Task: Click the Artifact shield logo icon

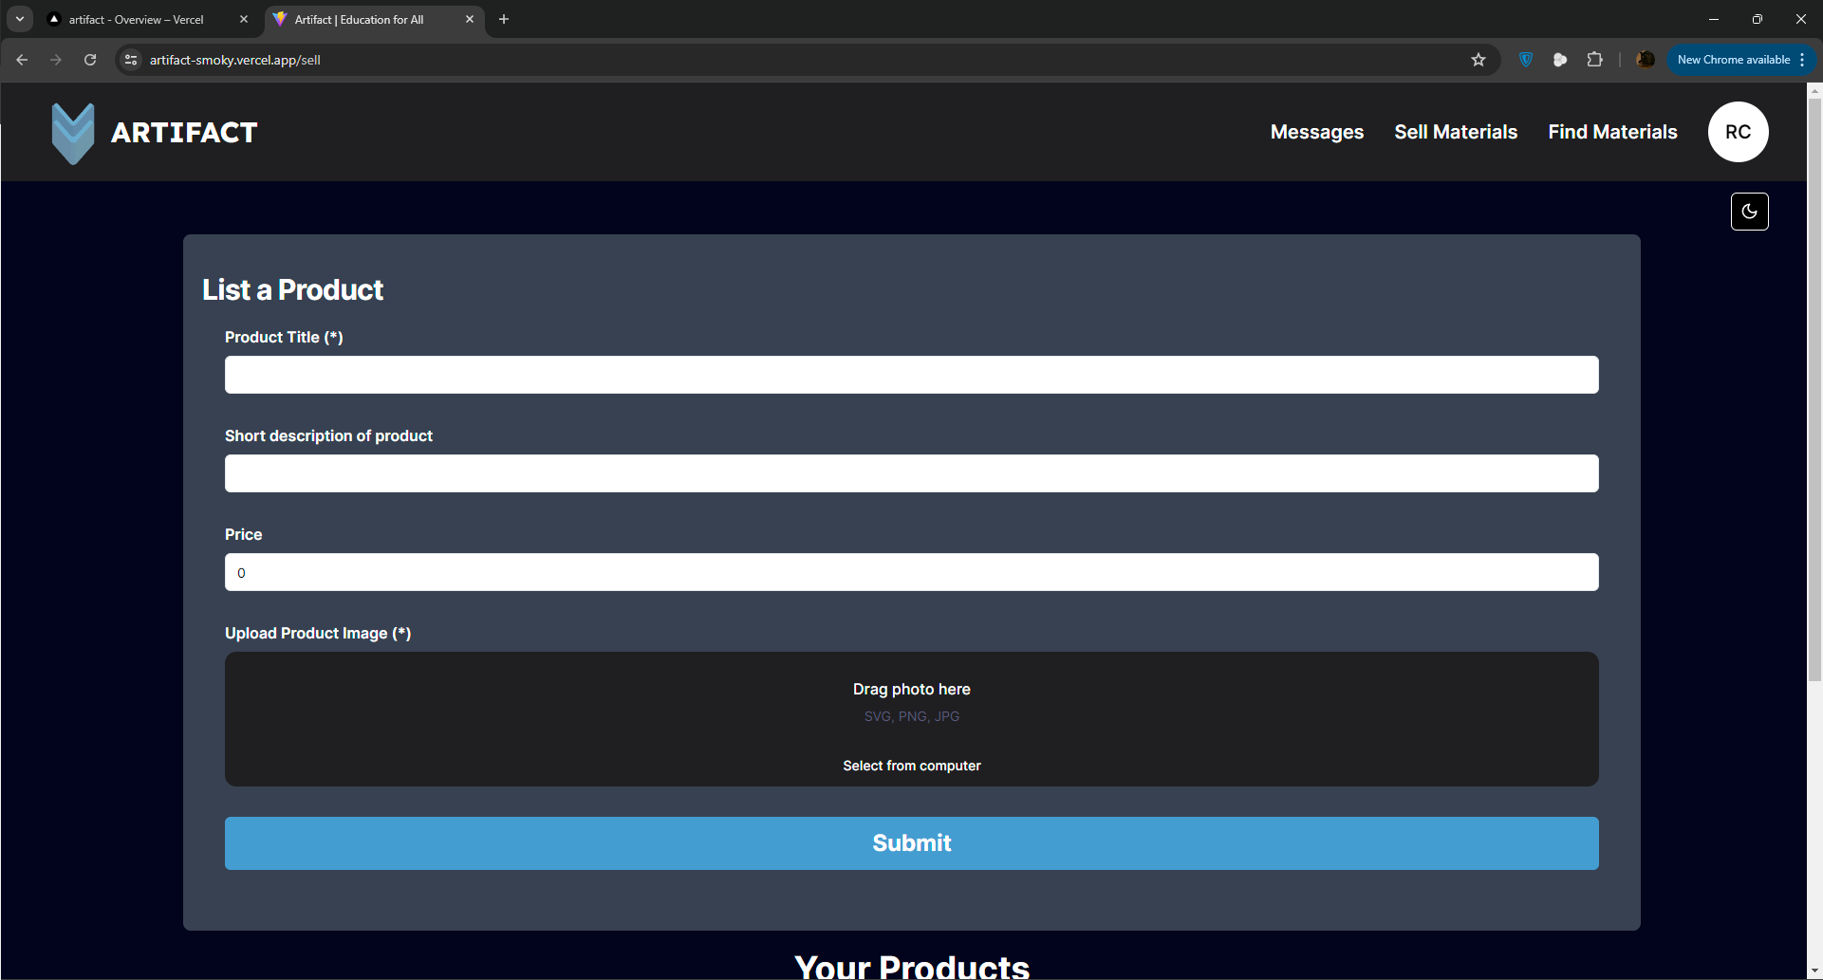Action: click(x=73, y=133)
